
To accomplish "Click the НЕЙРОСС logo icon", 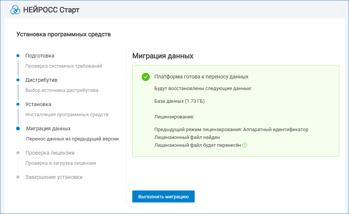I will pyautogui.click(x=15, y=10).
